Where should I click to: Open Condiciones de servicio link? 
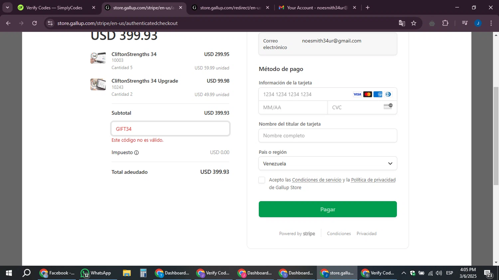coord(317,180)
